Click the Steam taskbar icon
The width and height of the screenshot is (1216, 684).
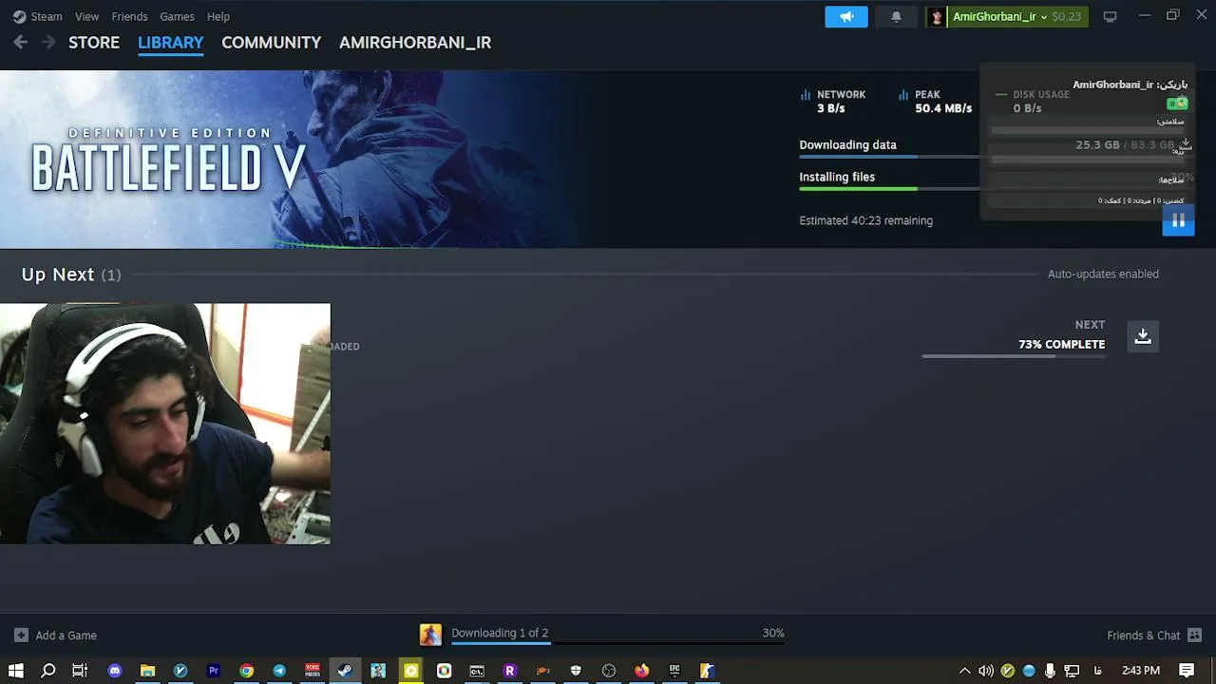click(x=345, y=671)
